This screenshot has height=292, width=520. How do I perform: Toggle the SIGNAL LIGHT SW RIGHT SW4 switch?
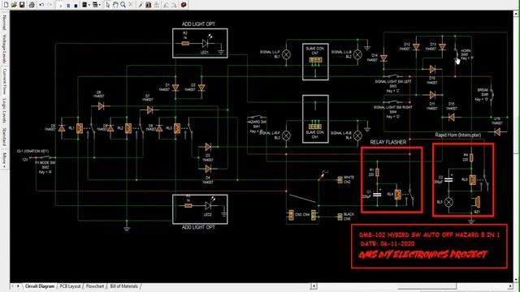pyautogui.click(x=393, y=101)
